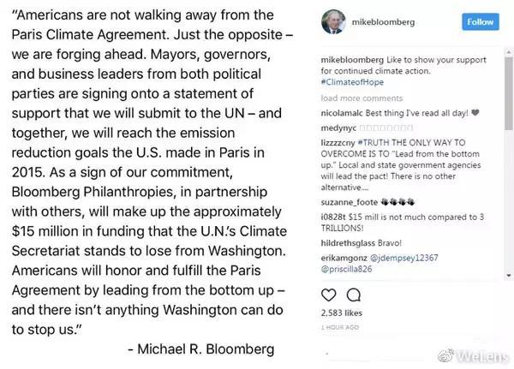Viewport: 514px width, 369px height.
Task: View the 2,583 likes list
Action: pyautogui.click(x=338, y=314)
